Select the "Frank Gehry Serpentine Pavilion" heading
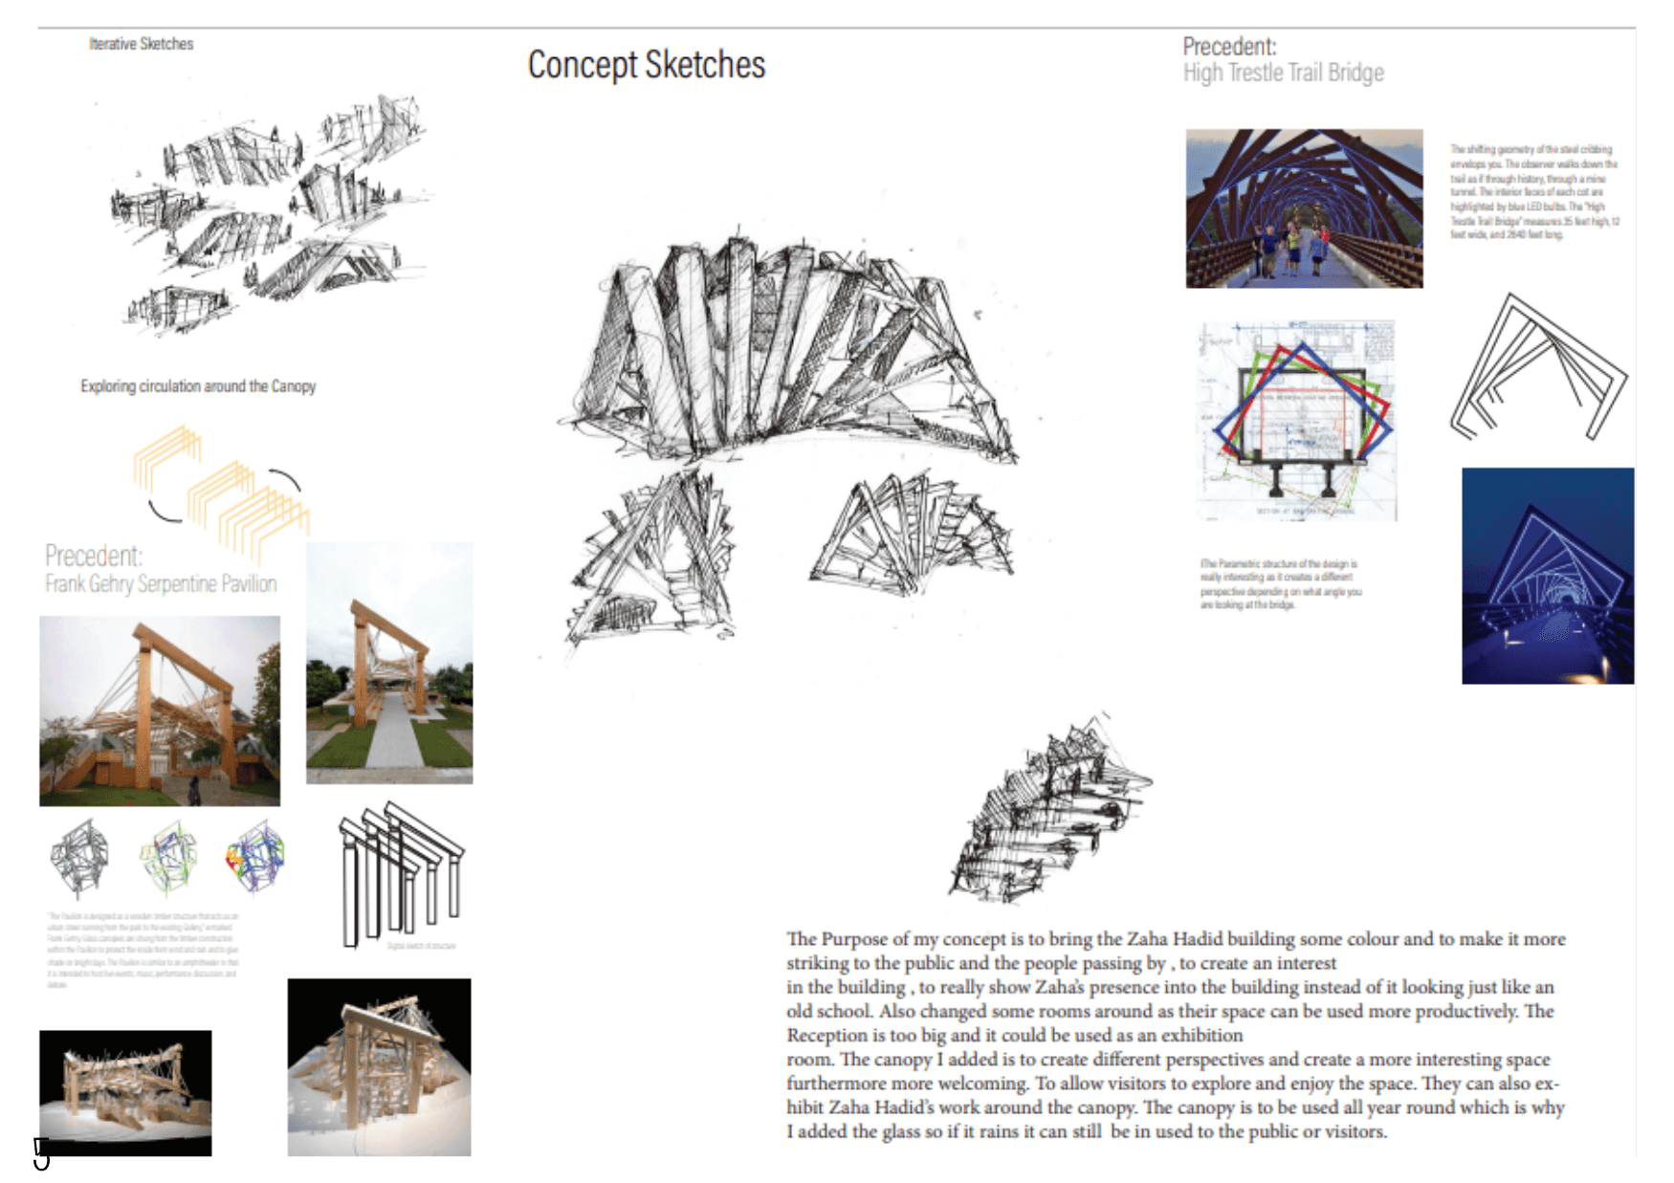Image resolution: width=1674 pixels, height=1183 pixels. (161, 584)
